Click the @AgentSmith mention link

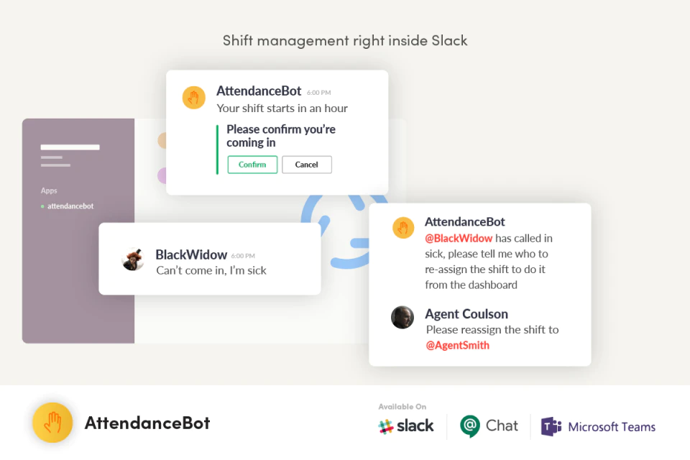point(457,345)
